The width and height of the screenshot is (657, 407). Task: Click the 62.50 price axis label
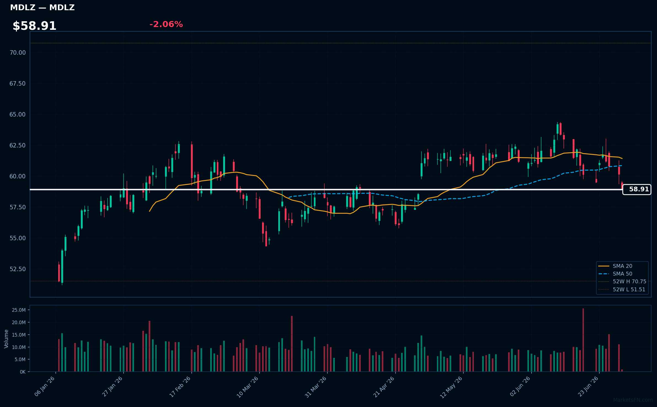coord(17,145)
